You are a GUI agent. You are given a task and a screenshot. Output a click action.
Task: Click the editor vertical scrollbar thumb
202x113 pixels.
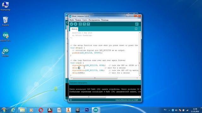140,63
